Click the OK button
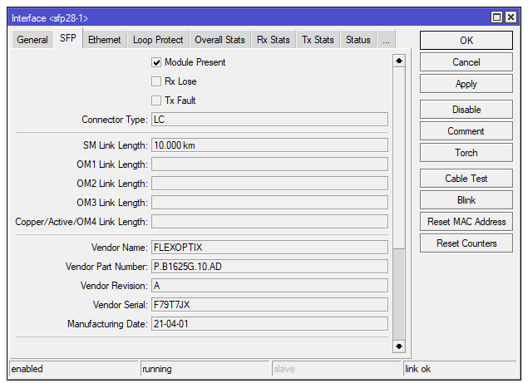 pos(466,41)
